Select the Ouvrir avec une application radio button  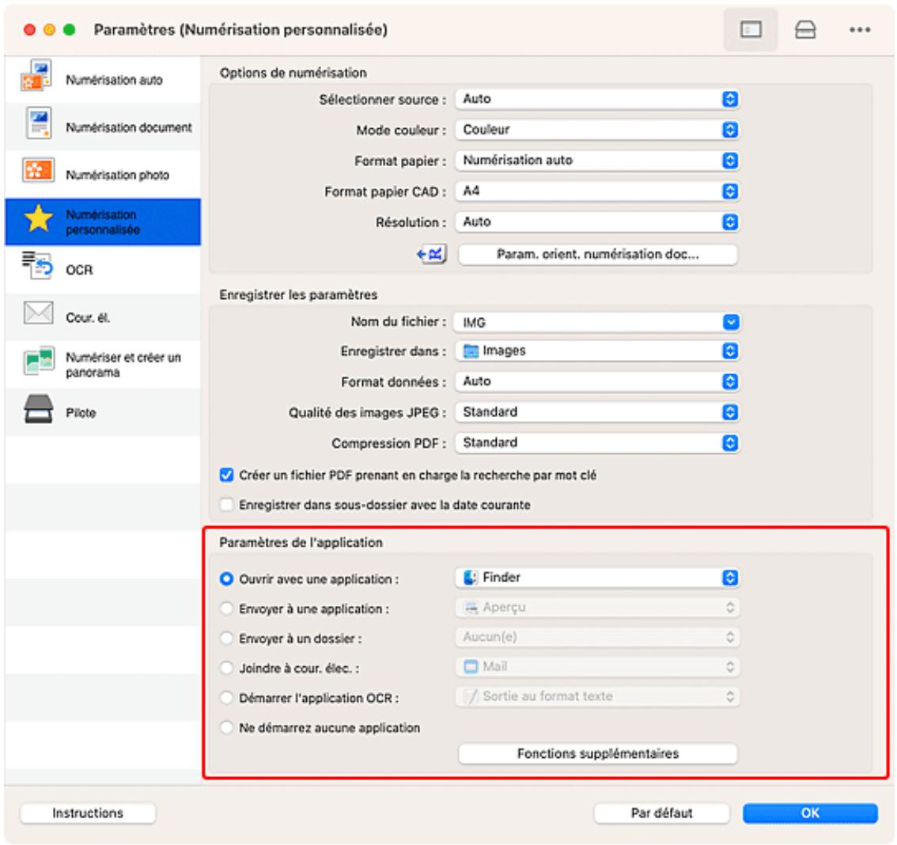[226, 579]
